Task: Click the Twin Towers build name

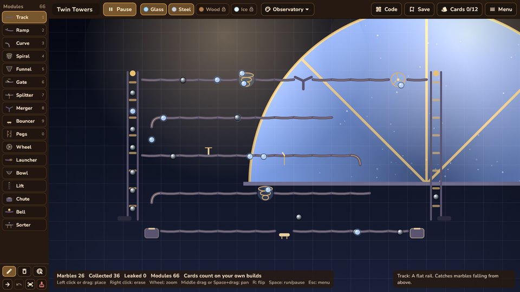Action: click(x=75, y=9)
